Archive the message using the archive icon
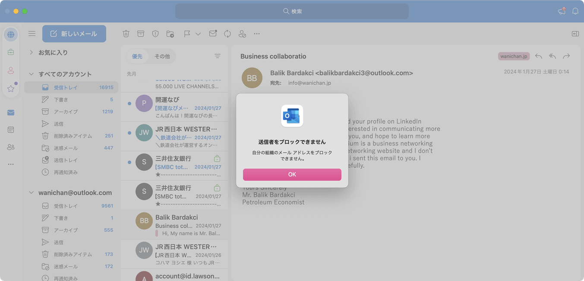Screen dimensions: 584x281 coord(141,33)
